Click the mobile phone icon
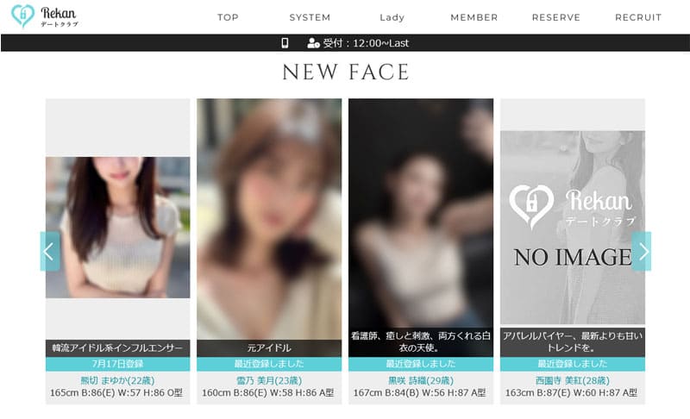Screen dimensions: 690x419 coord(285,43)
